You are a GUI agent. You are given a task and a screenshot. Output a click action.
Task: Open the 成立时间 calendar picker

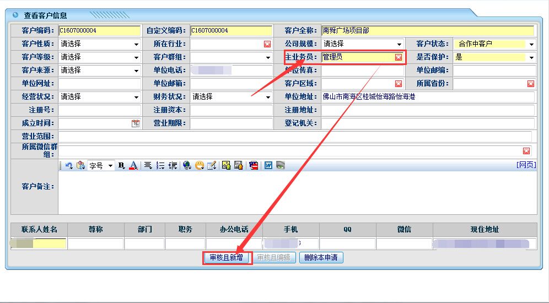[136, 123]
